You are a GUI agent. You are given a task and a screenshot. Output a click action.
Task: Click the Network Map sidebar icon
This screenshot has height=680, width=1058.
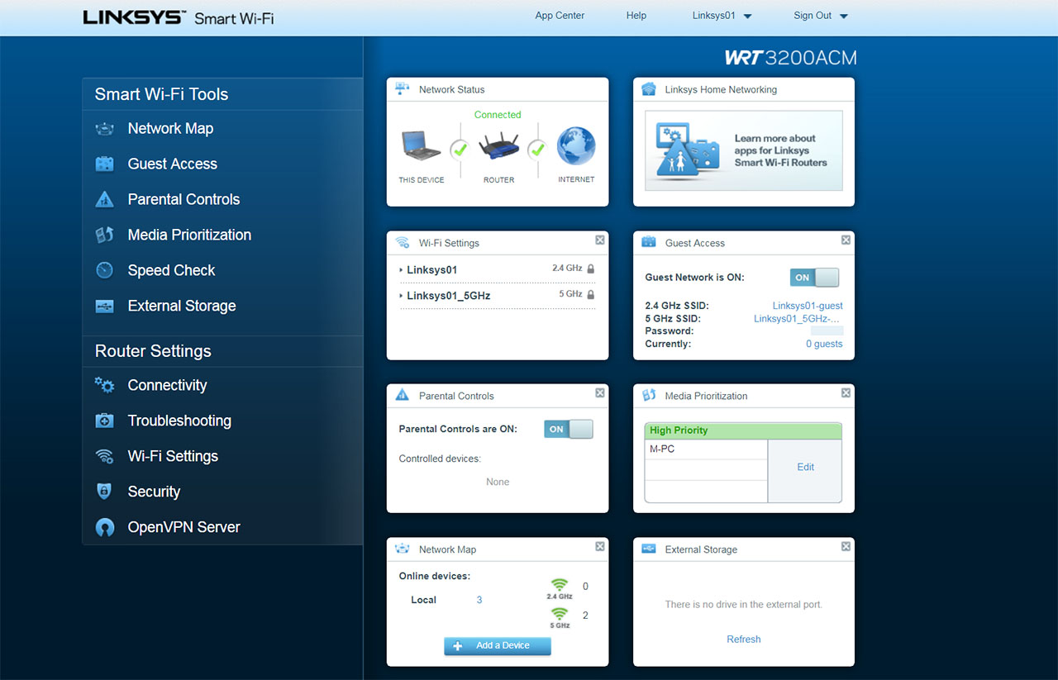[x=104, y=129]
